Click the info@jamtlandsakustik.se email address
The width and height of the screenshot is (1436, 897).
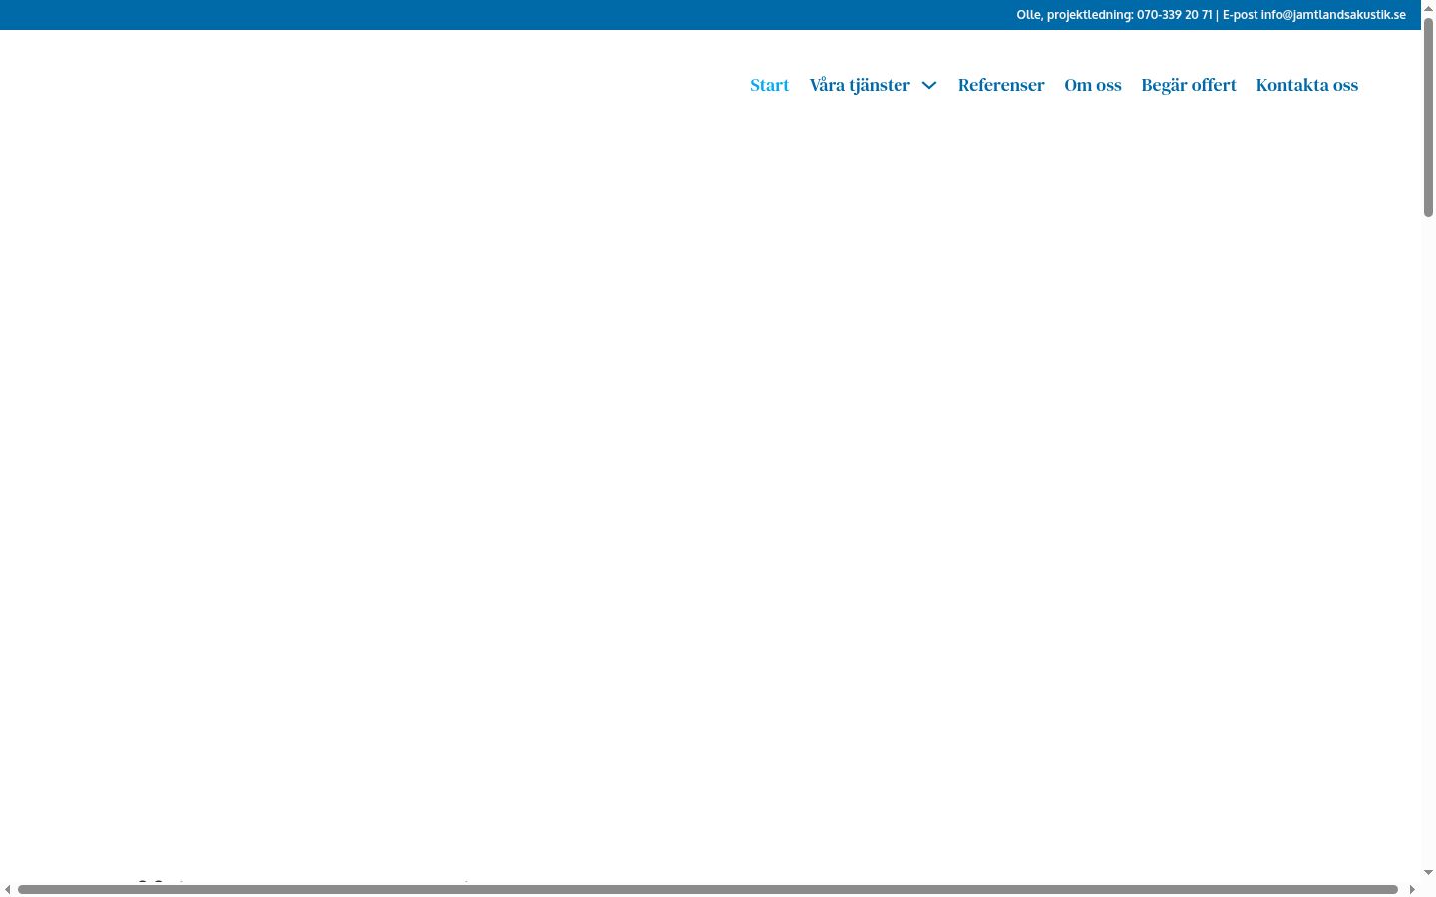coord(1333,15)
